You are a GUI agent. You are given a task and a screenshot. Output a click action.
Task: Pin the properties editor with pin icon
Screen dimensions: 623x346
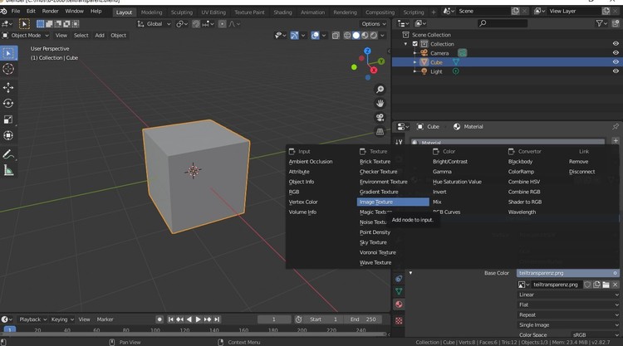[616, 127]
